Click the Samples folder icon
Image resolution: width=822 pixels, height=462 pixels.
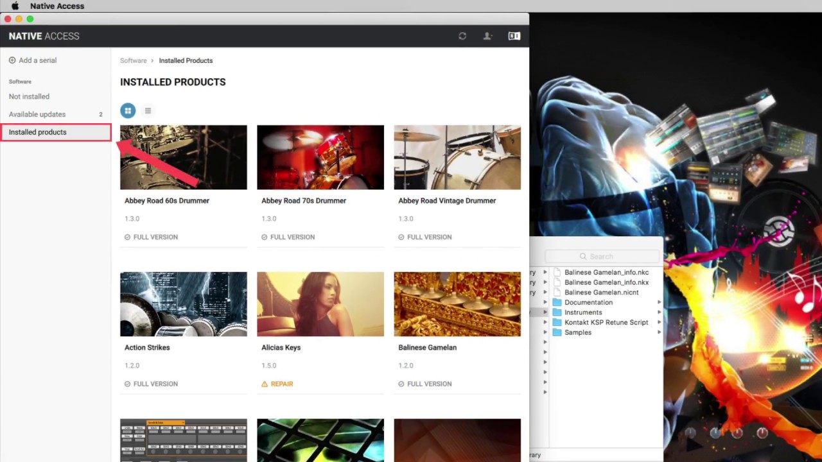[x=557, y=332]
